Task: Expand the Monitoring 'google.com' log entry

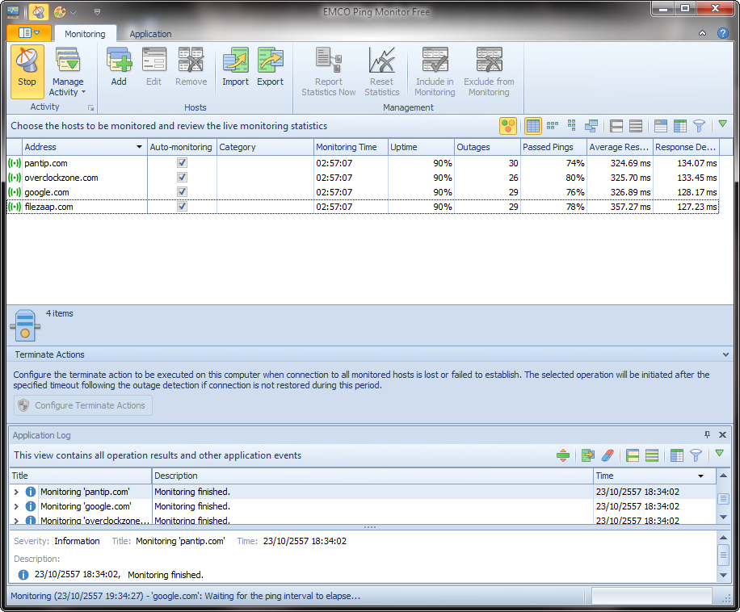Action: tap(16, 506)
